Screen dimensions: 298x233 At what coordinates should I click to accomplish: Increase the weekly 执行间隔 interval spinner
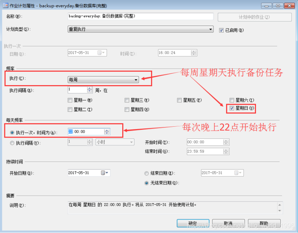coord(90,88)
